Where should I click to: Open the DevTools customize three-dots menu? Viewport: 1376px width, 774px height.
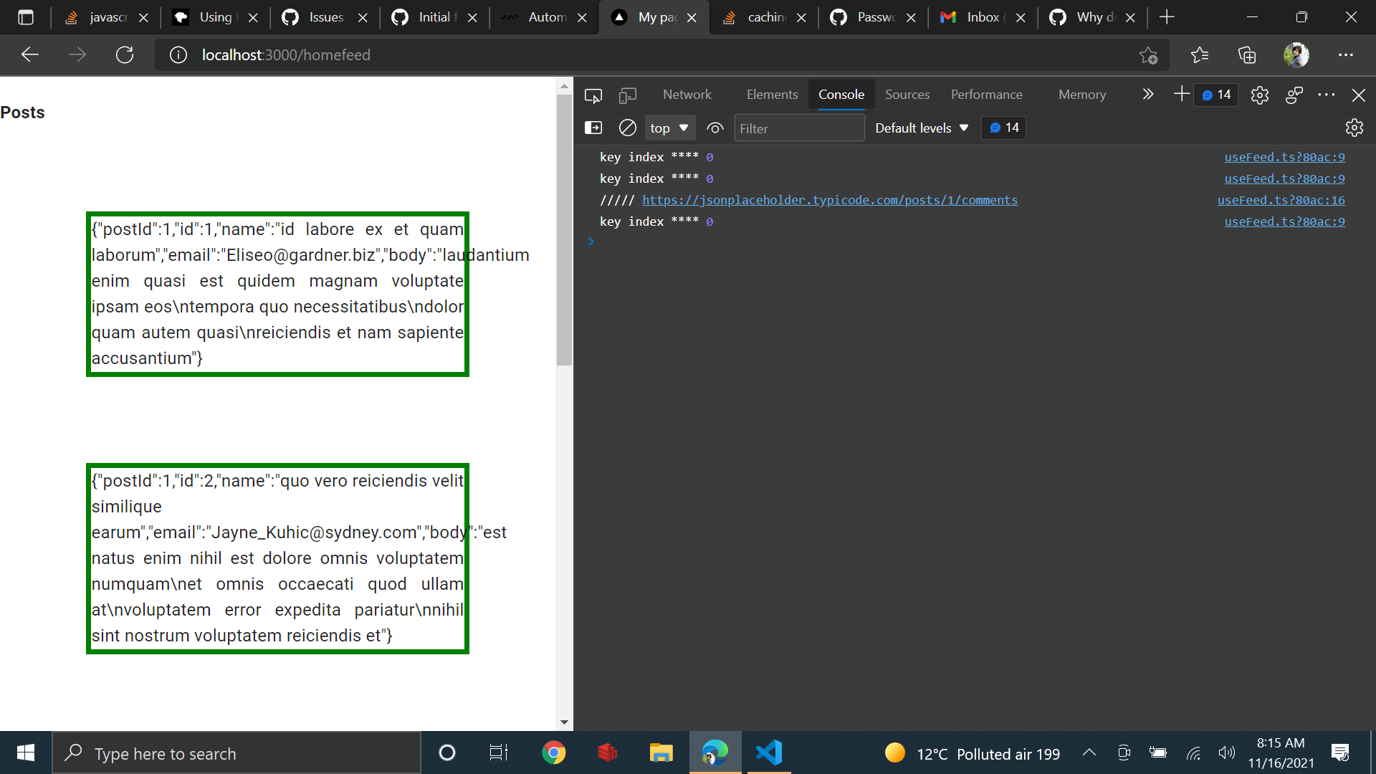pos(1327,95)
